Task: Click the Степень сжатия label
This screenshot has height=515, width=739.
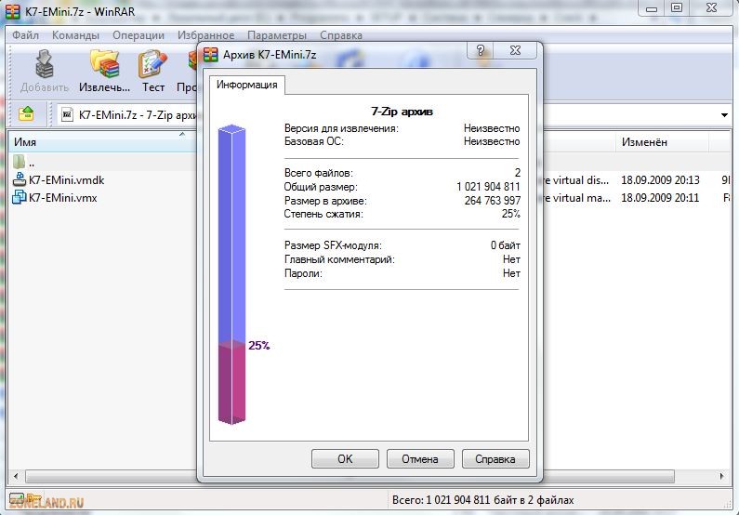Action: [323, 214]
